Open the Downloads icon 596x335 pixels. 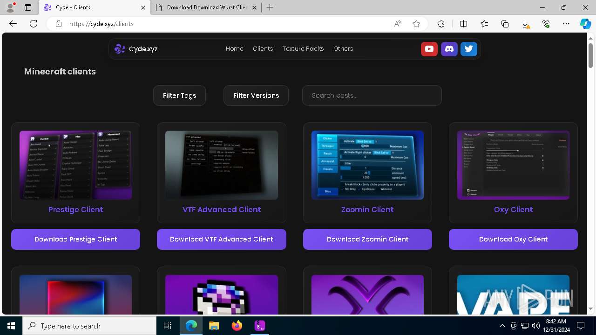pyautogui.click(x=525, y=24)
